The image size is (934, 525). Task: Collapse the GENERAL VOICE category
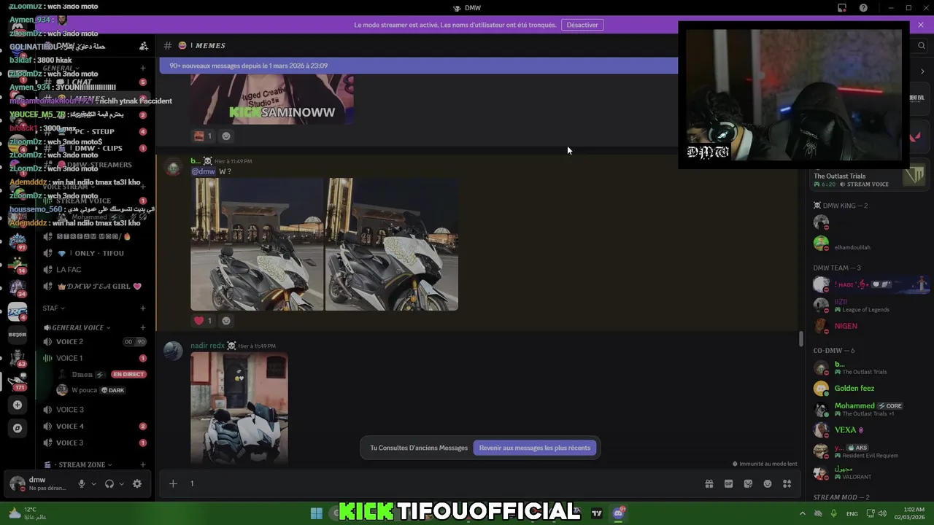(x=77, y=328)
